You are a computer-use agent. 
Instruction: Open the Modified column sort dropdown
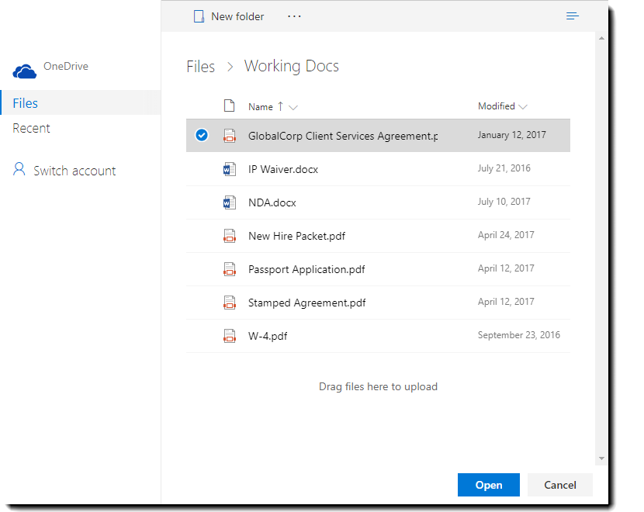tap(523, 106)
